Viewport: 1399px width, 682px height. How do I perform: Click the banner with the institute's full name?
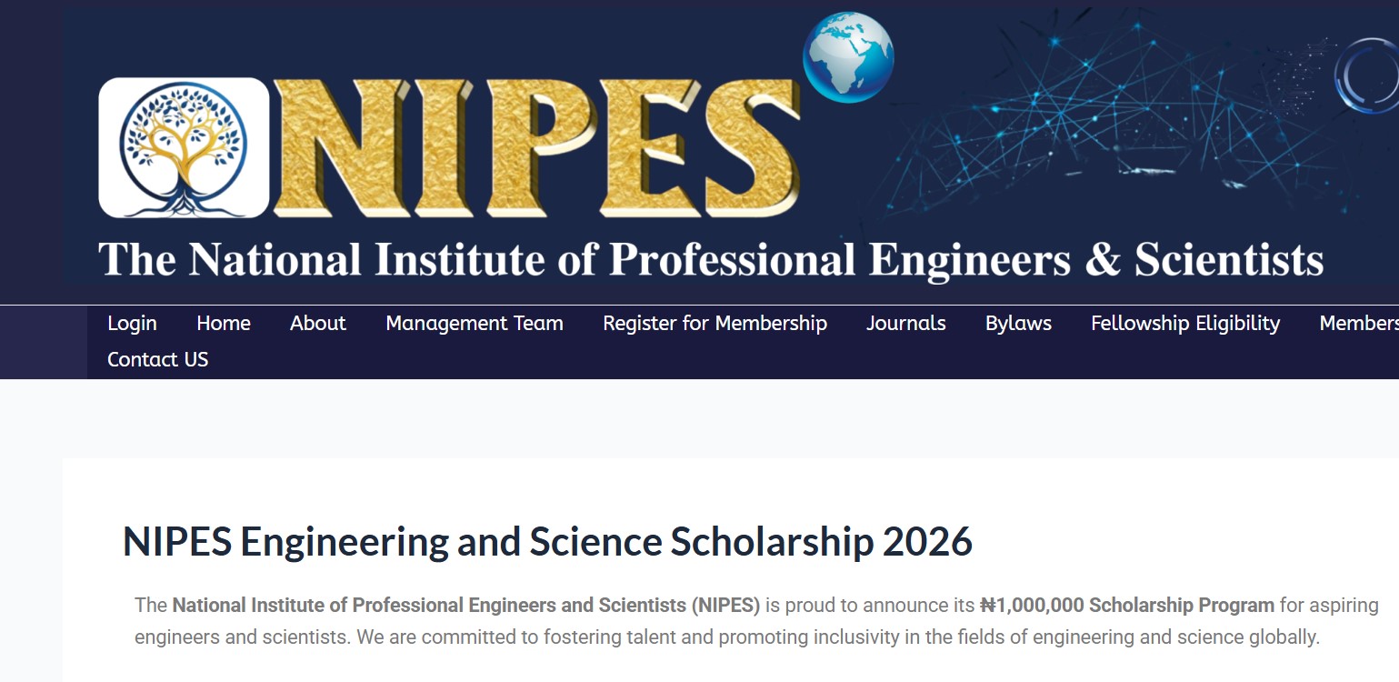point(709,260)
